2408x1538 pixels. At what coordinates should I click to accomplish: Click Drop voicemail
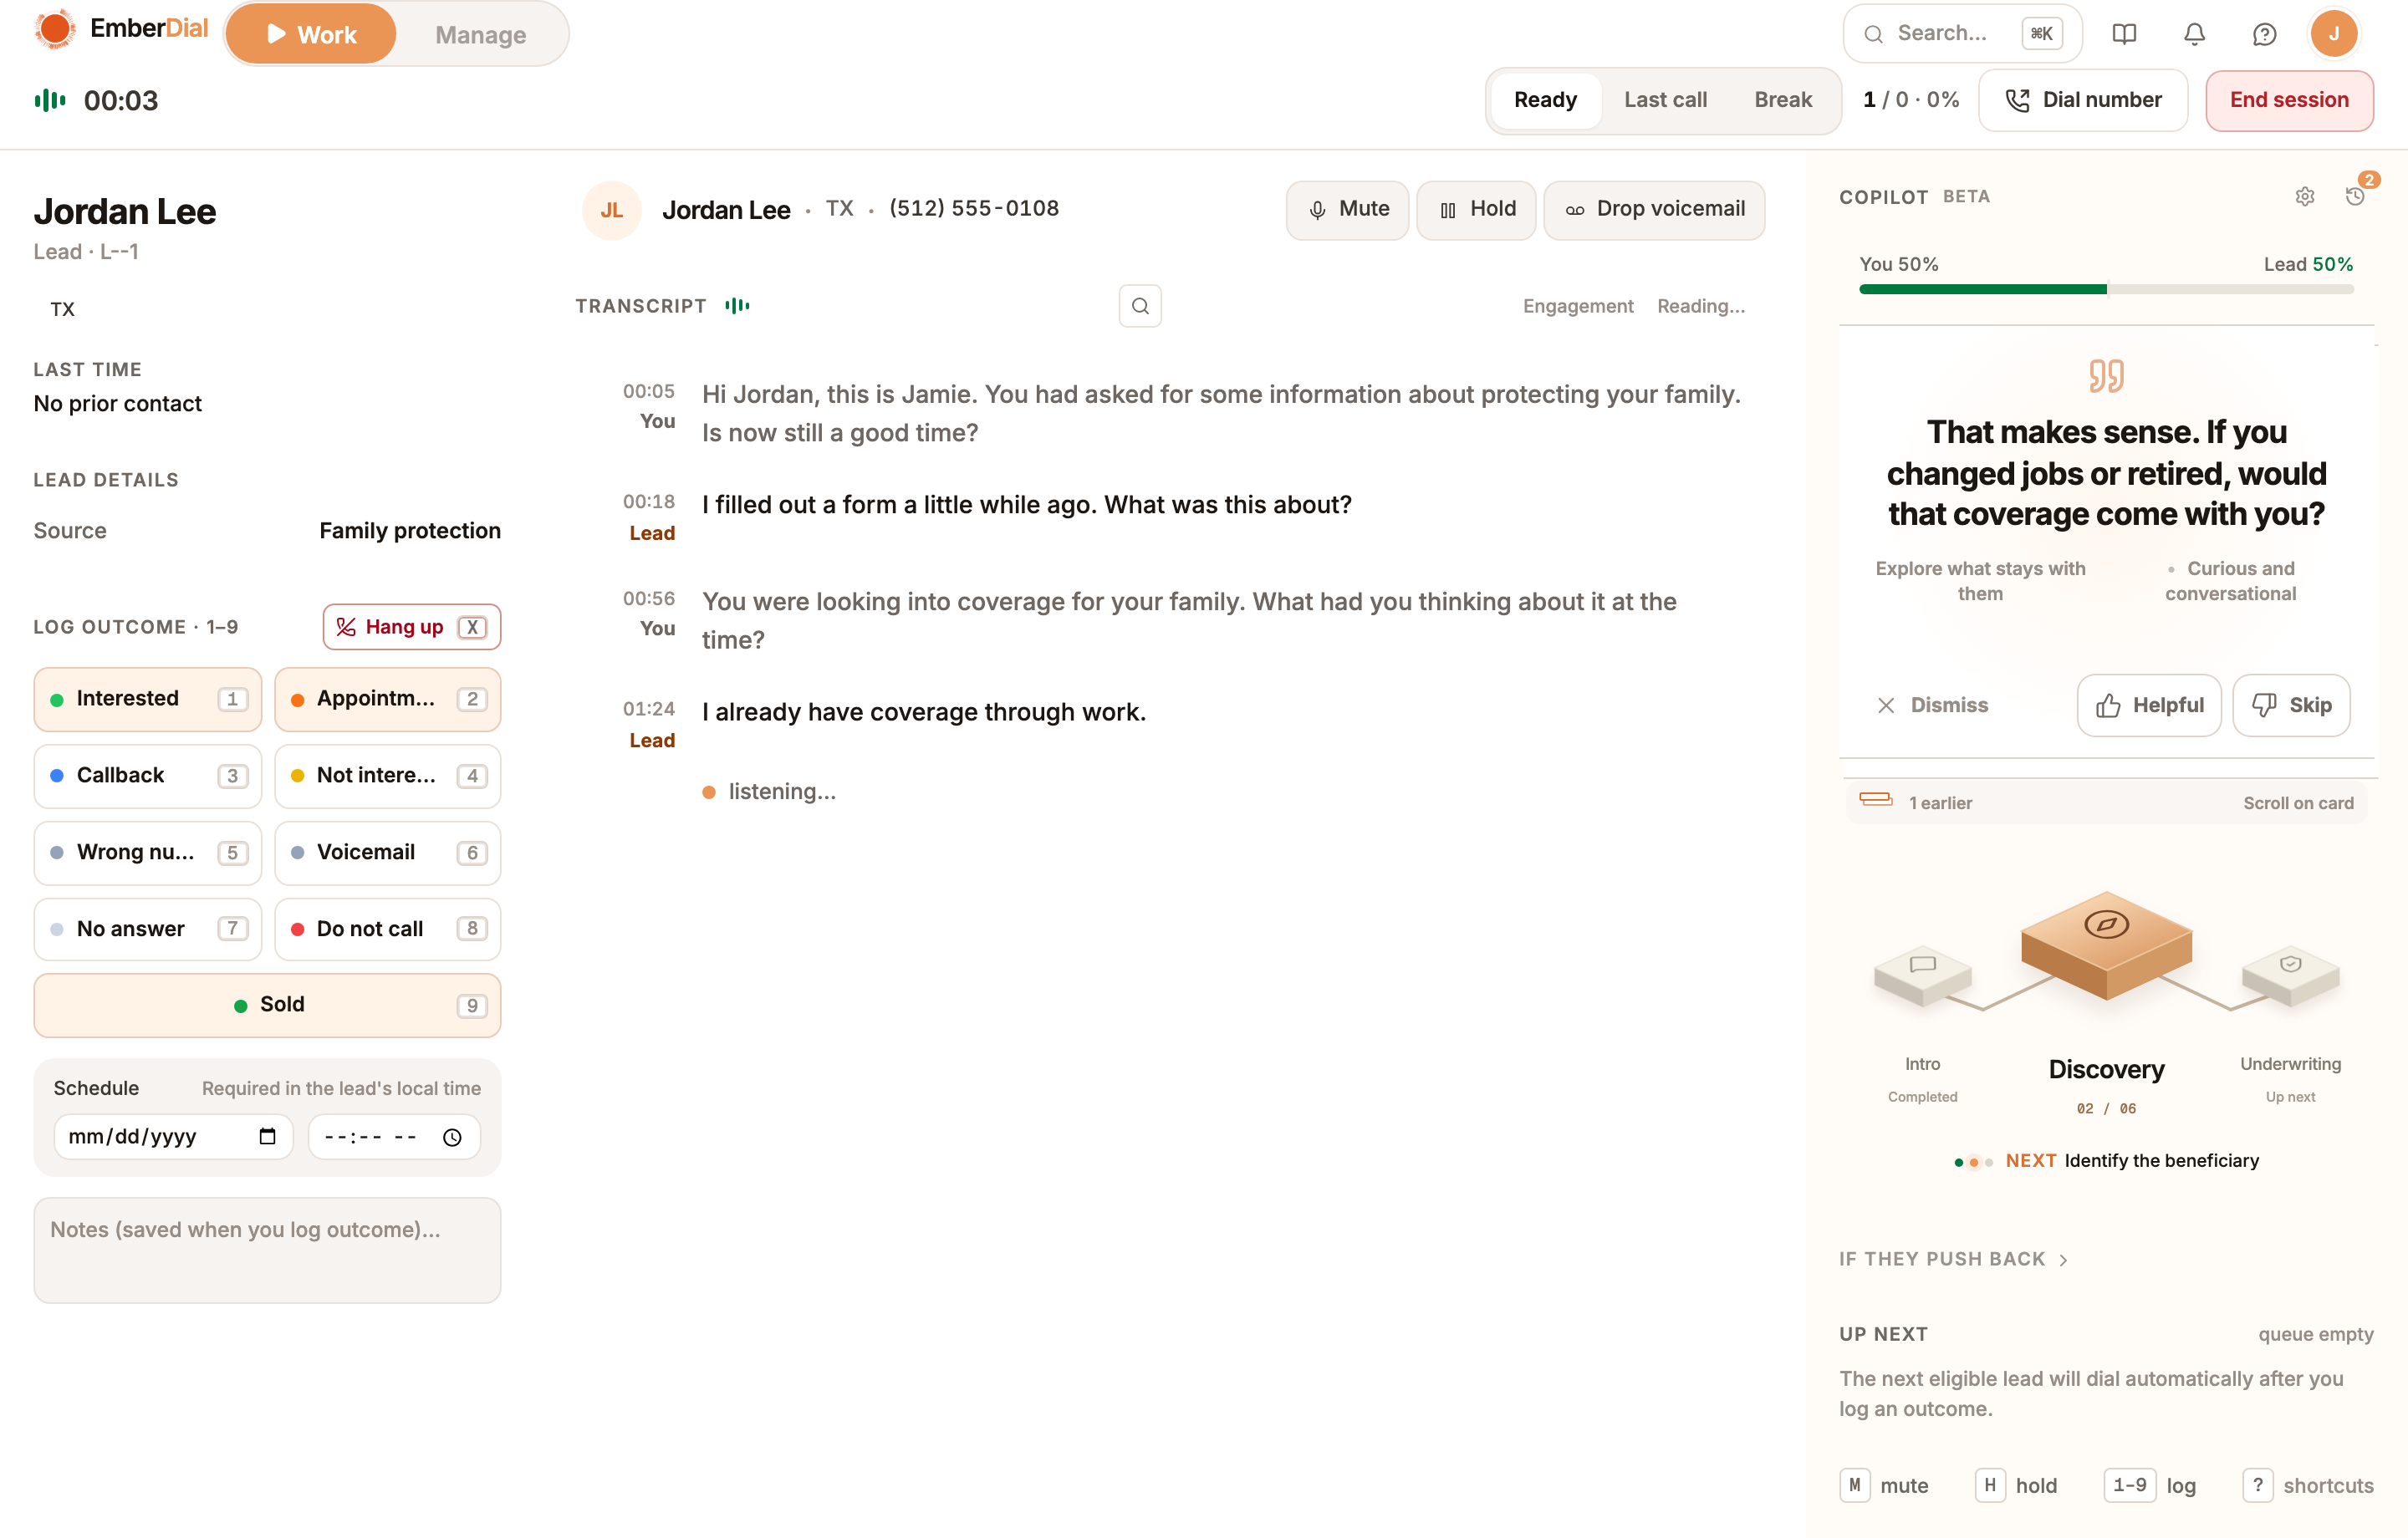pyautogui.click(x=1654, y=210)
